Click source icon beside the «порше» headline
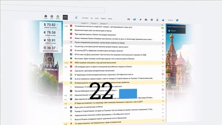The width and height of the screenshot is (222, 125). tap(71, 26)
